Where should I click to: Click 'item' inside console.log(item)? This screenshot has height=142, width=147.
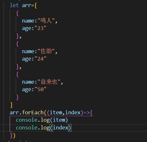click(59, 120)
